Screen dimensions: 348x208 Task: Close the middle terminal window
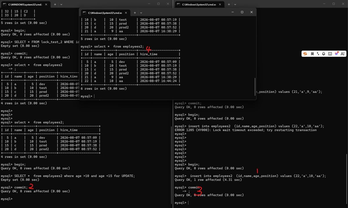[x=251, y=12]
